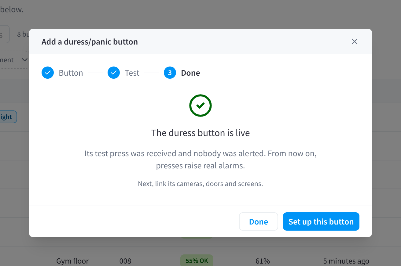Go back to the Test step
Screen dimensions: 401x266
(x=123, y=73)
